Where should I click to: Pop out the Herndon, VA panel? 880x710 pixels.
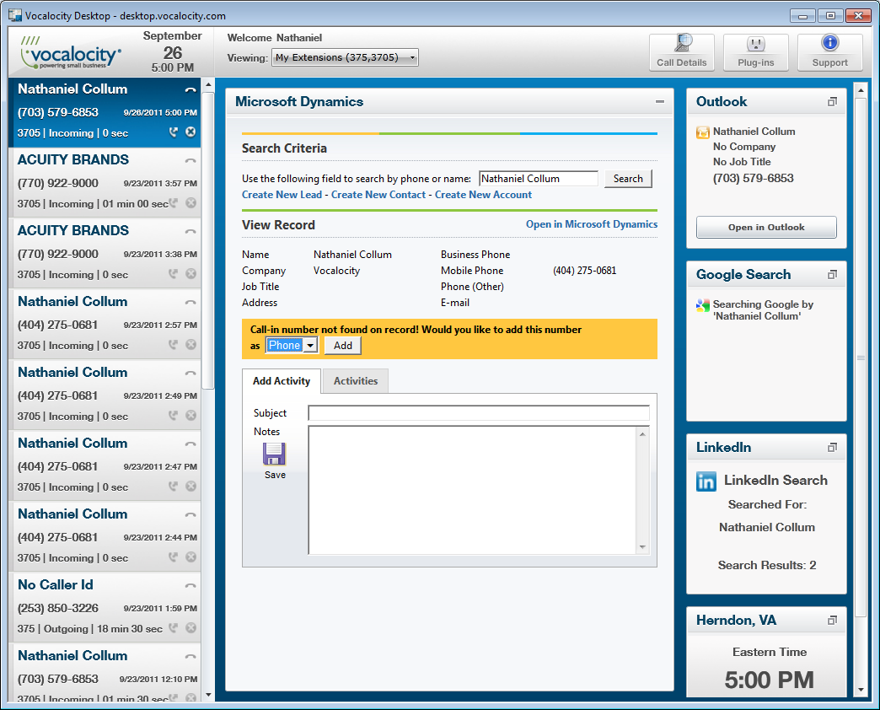pos(832,621)
